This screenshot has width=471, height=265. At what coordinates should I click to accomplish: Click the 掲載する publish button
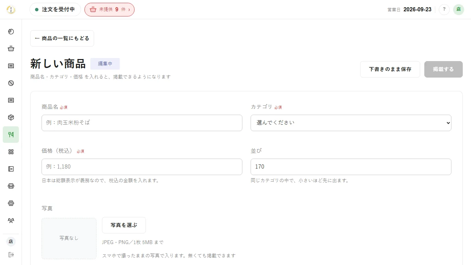pyautogui.click(x=444, y=69)
